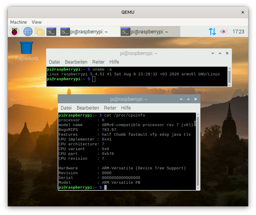Image resolution: width=256 pixels, height=215 pixels.
Task: Open Bearbeiten menu in the uname terminal
Action: [76, 62]
